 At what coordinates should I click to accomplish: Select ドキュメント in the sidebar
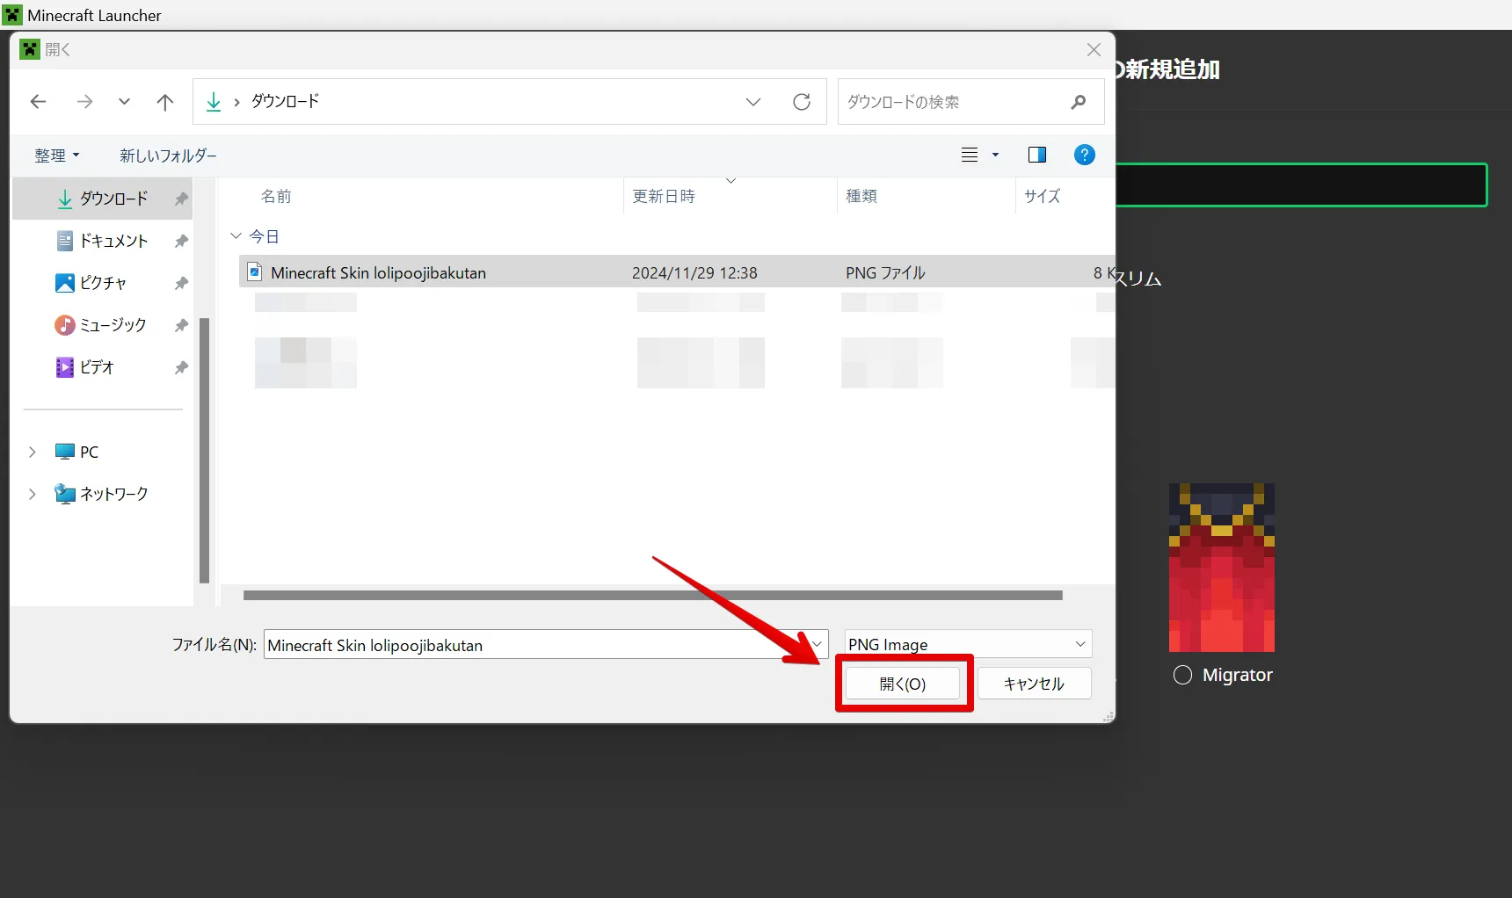click(x=102, y=241)
